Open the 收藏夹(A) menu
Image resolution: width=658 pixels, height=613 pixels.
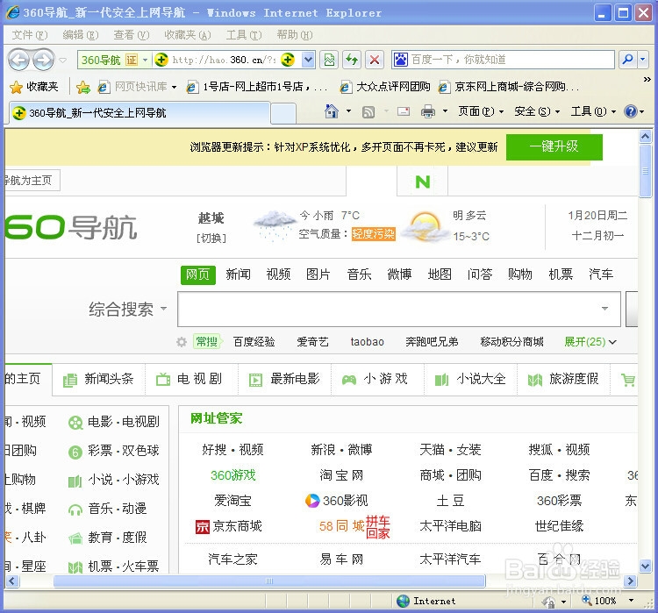(x=187, y=35)
